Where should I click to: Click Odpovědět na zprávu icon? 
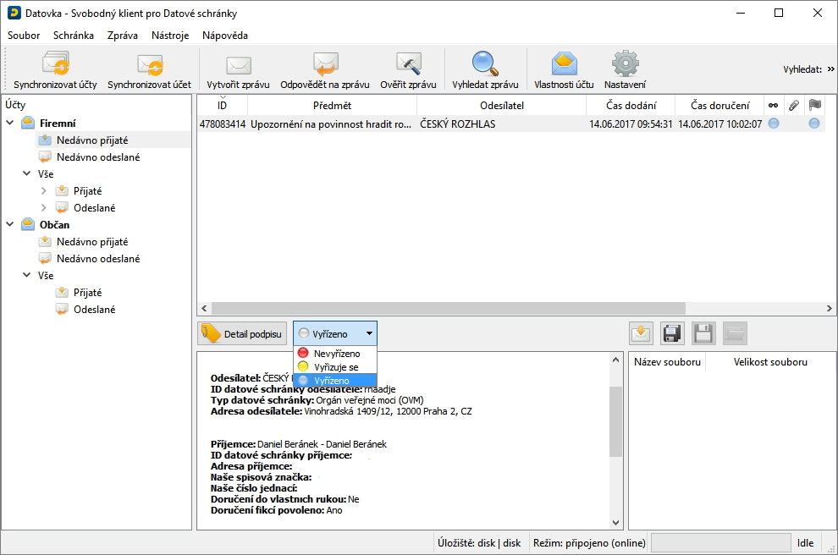click(325, 64)
